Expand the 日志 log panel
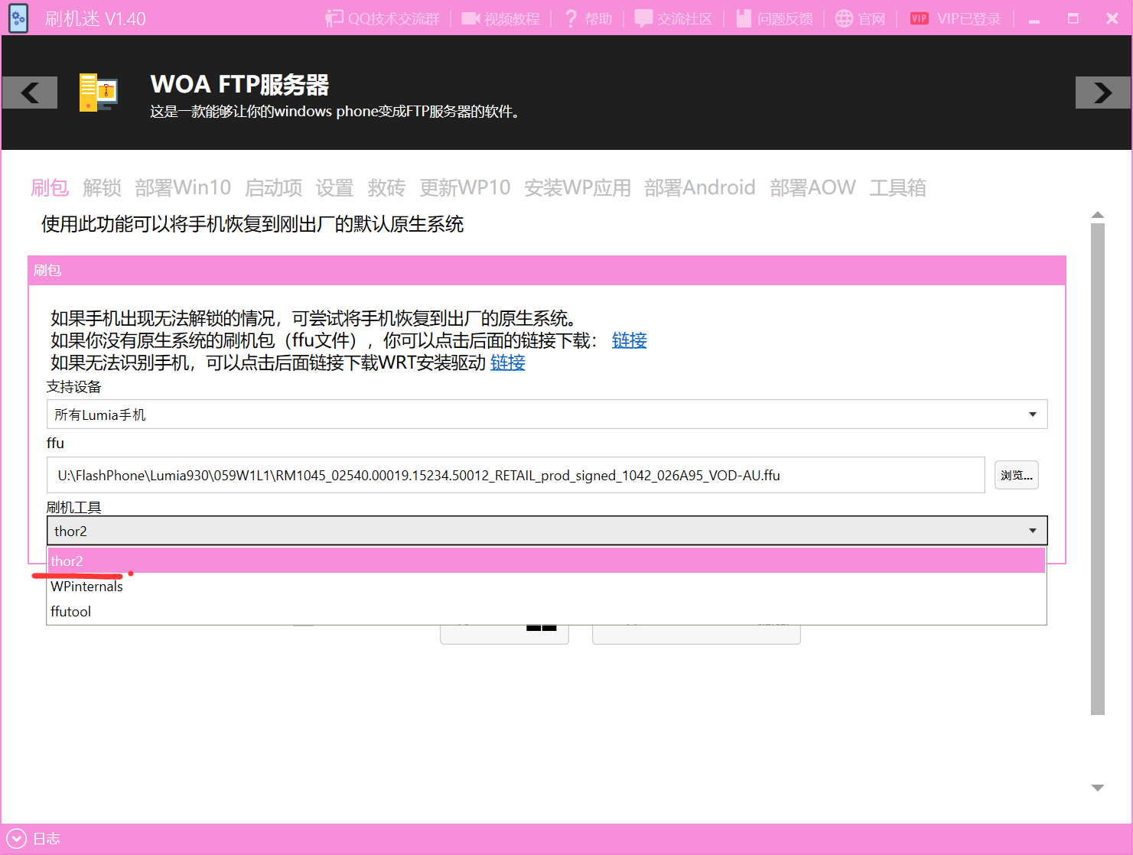 click(17, 839)
